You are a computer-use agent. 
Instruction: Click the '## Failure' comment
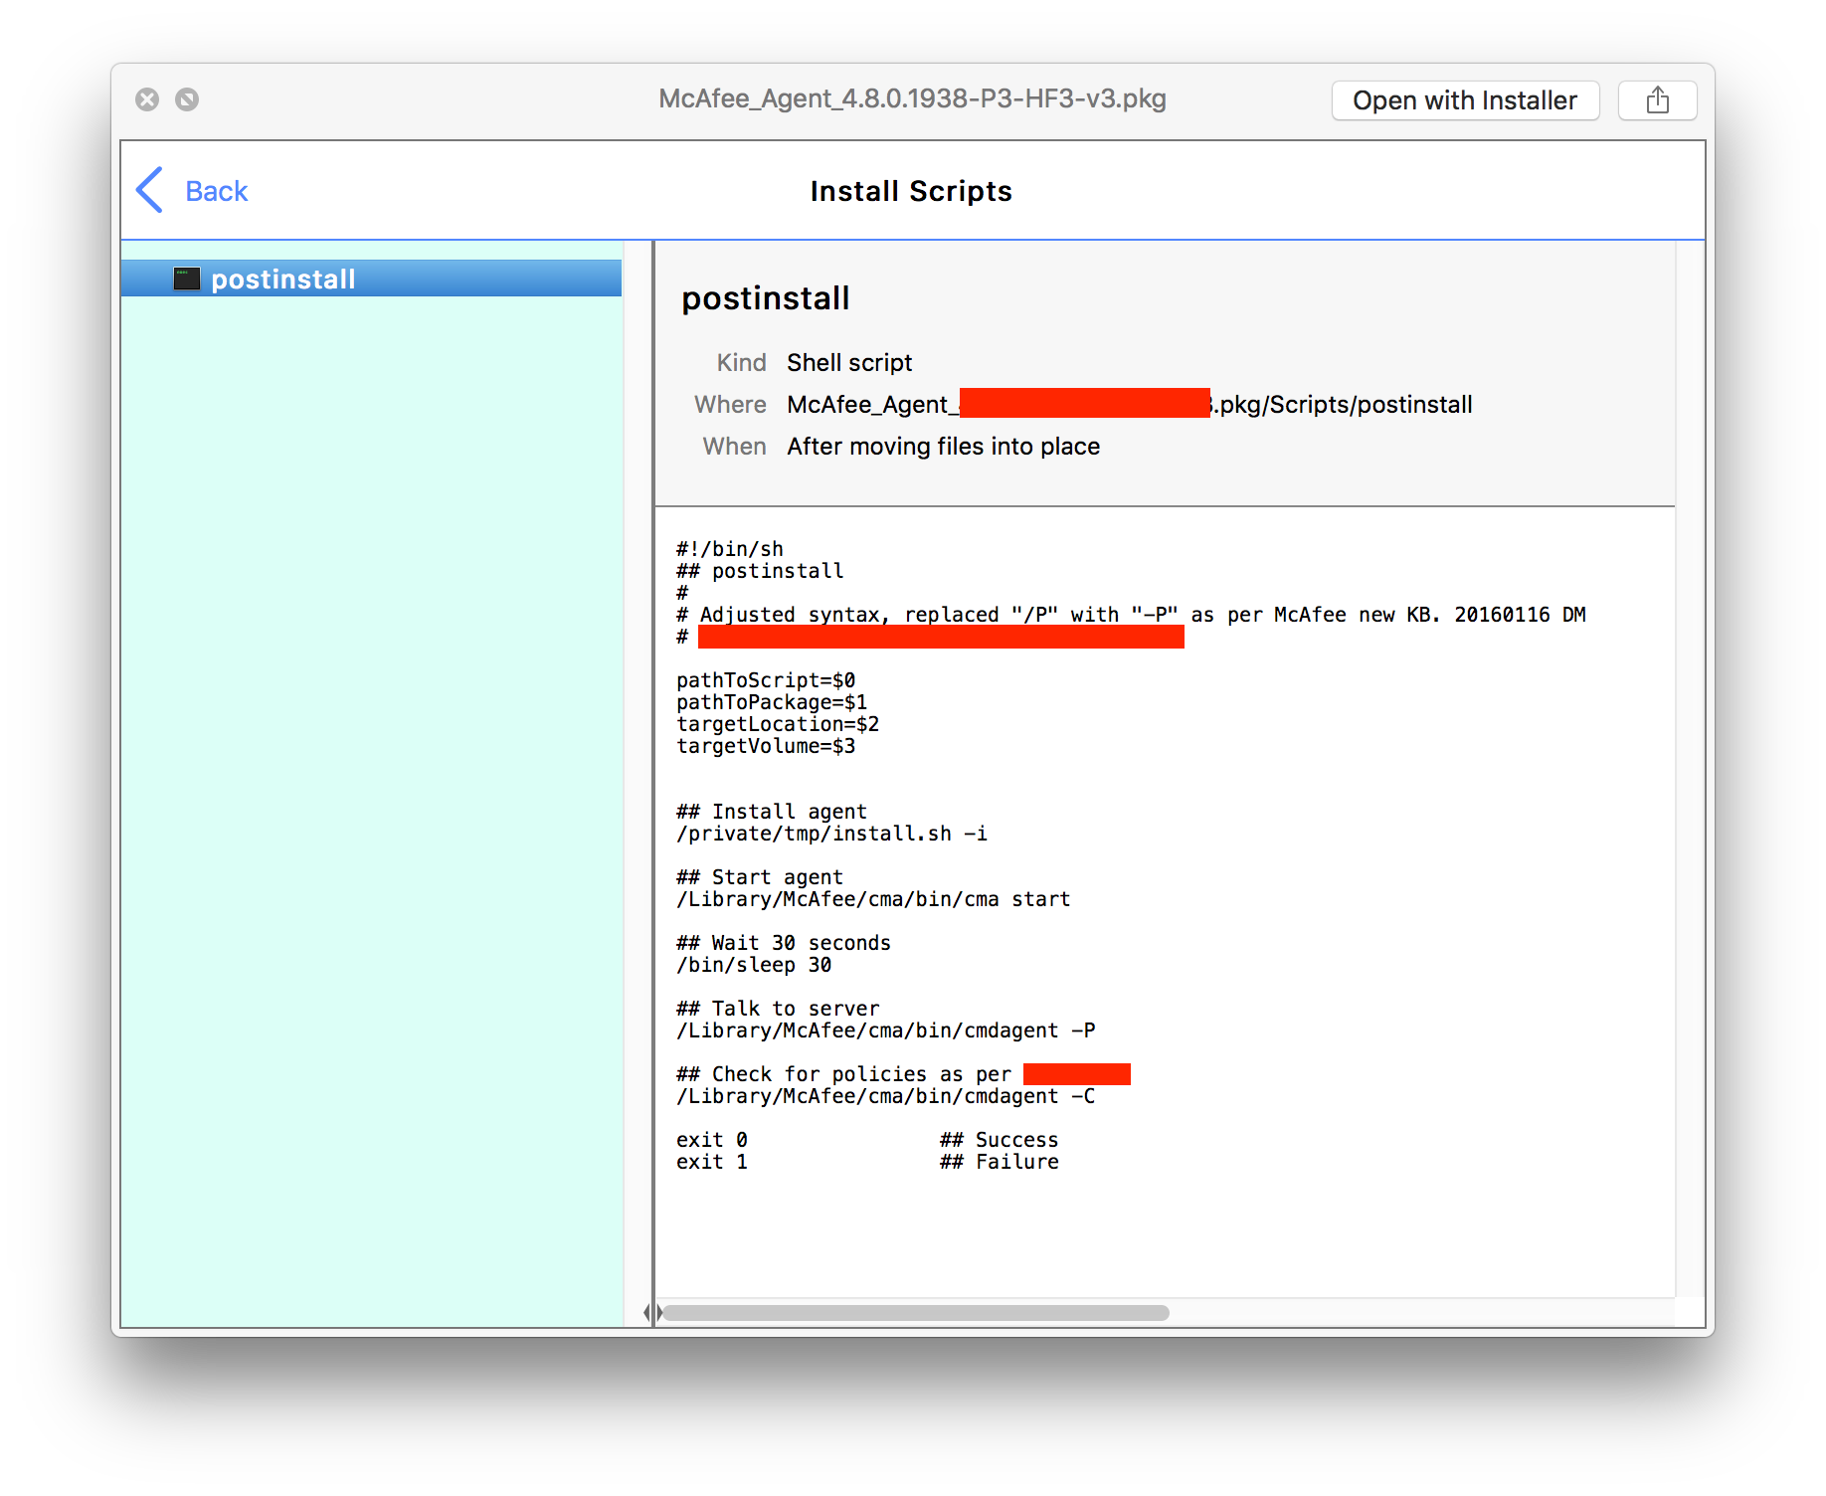tap(1000, 1162)
